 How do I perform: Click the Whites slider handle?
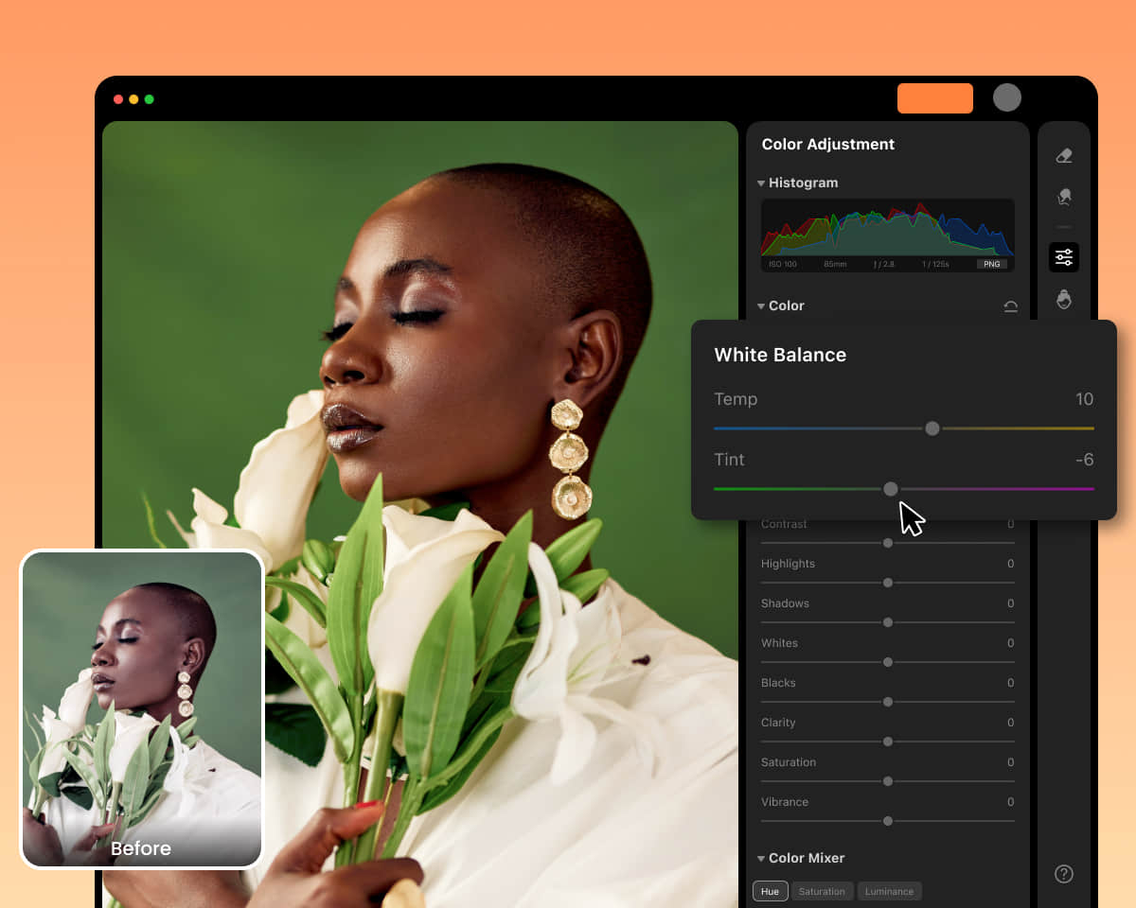click(x=888, y=662)
